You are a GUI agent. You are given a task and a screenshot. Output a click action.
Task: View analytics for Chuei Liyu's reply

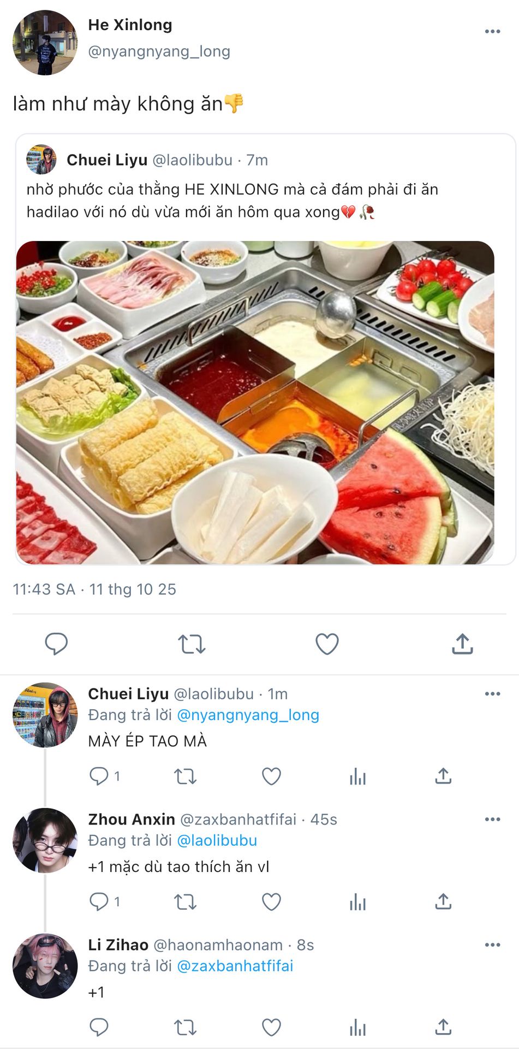tap(357, 776)
